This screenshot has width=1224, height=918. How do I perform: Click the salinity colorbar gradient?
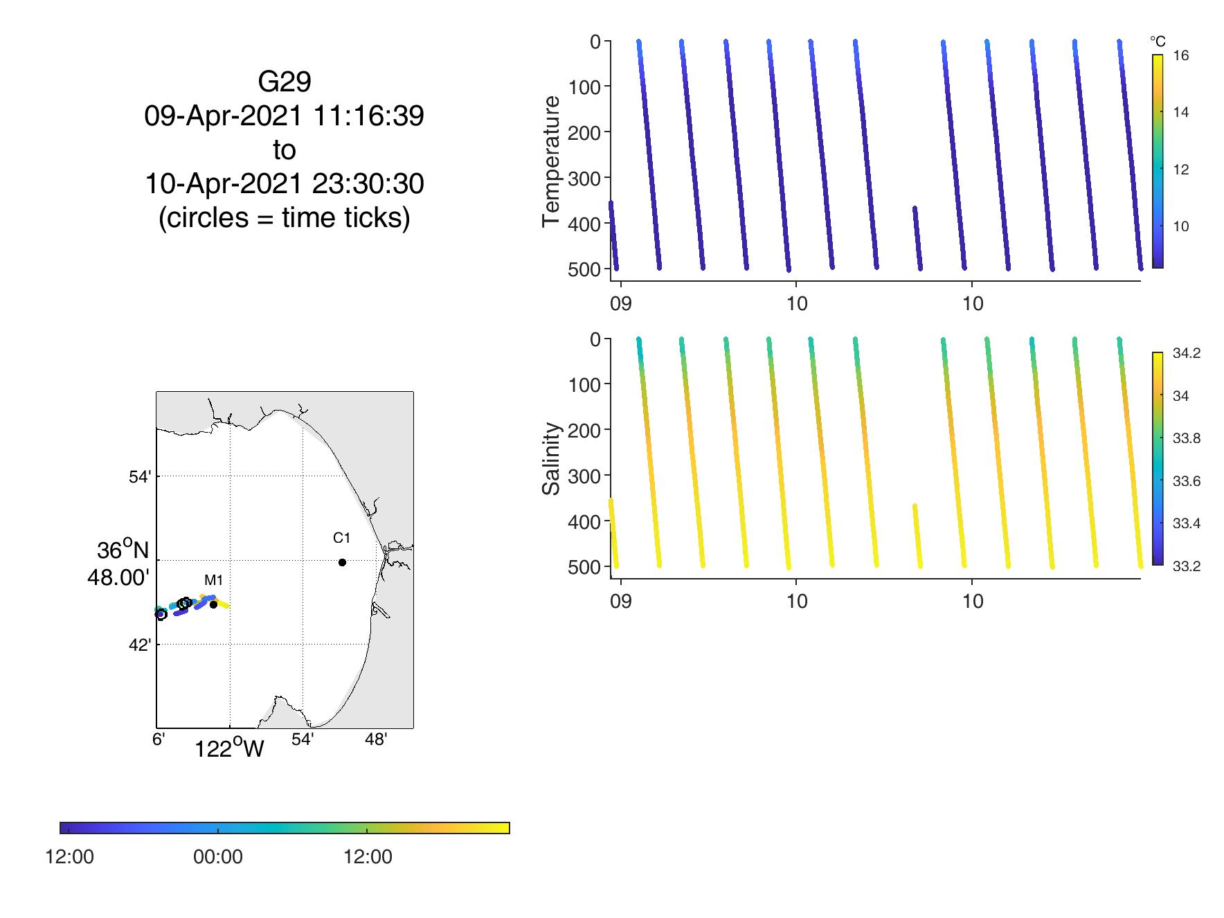coord(1158,459)
